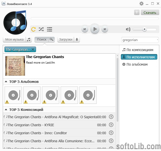The width and height of the screenshot is (161, 151).
Task: Show the playlist list view
Action: (x=50, y=29)
